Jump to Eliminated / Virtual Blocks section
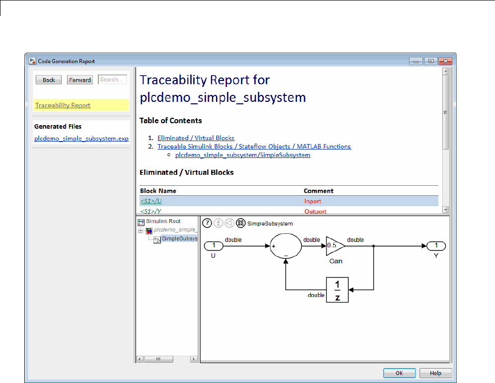495x383 pixels. coord(196,138)
